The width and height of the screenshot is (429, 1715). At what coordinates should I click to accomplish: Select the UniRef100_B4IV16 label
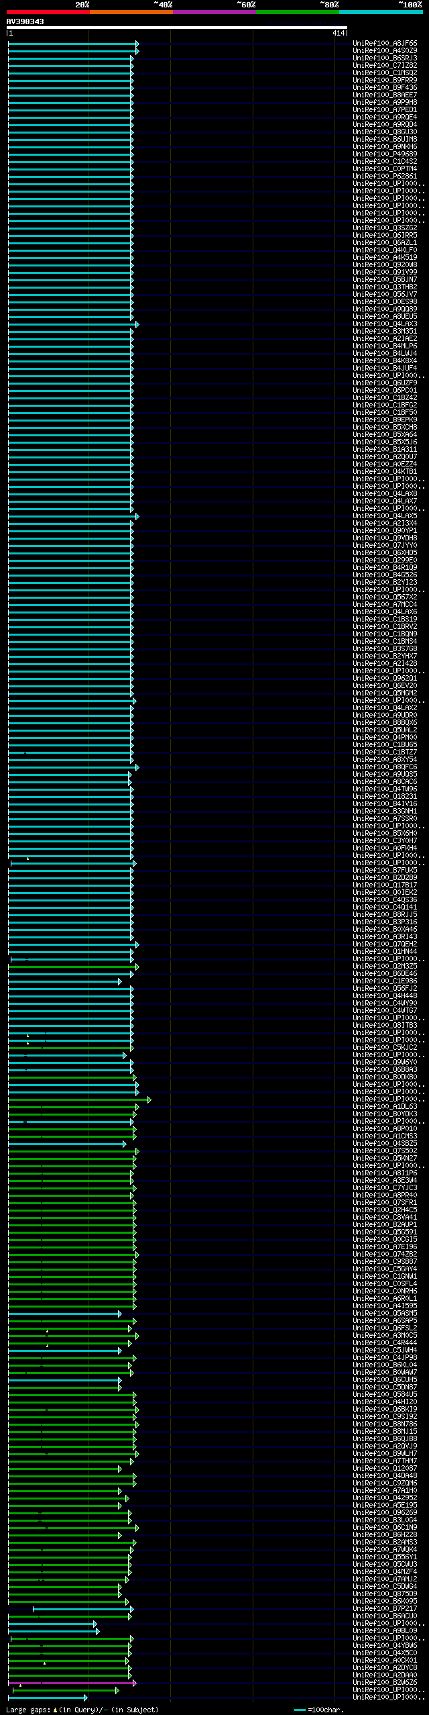tap(385, 803)
